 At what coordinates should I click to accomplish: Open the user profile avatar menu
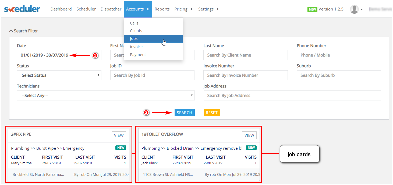(x=355, y=9)
